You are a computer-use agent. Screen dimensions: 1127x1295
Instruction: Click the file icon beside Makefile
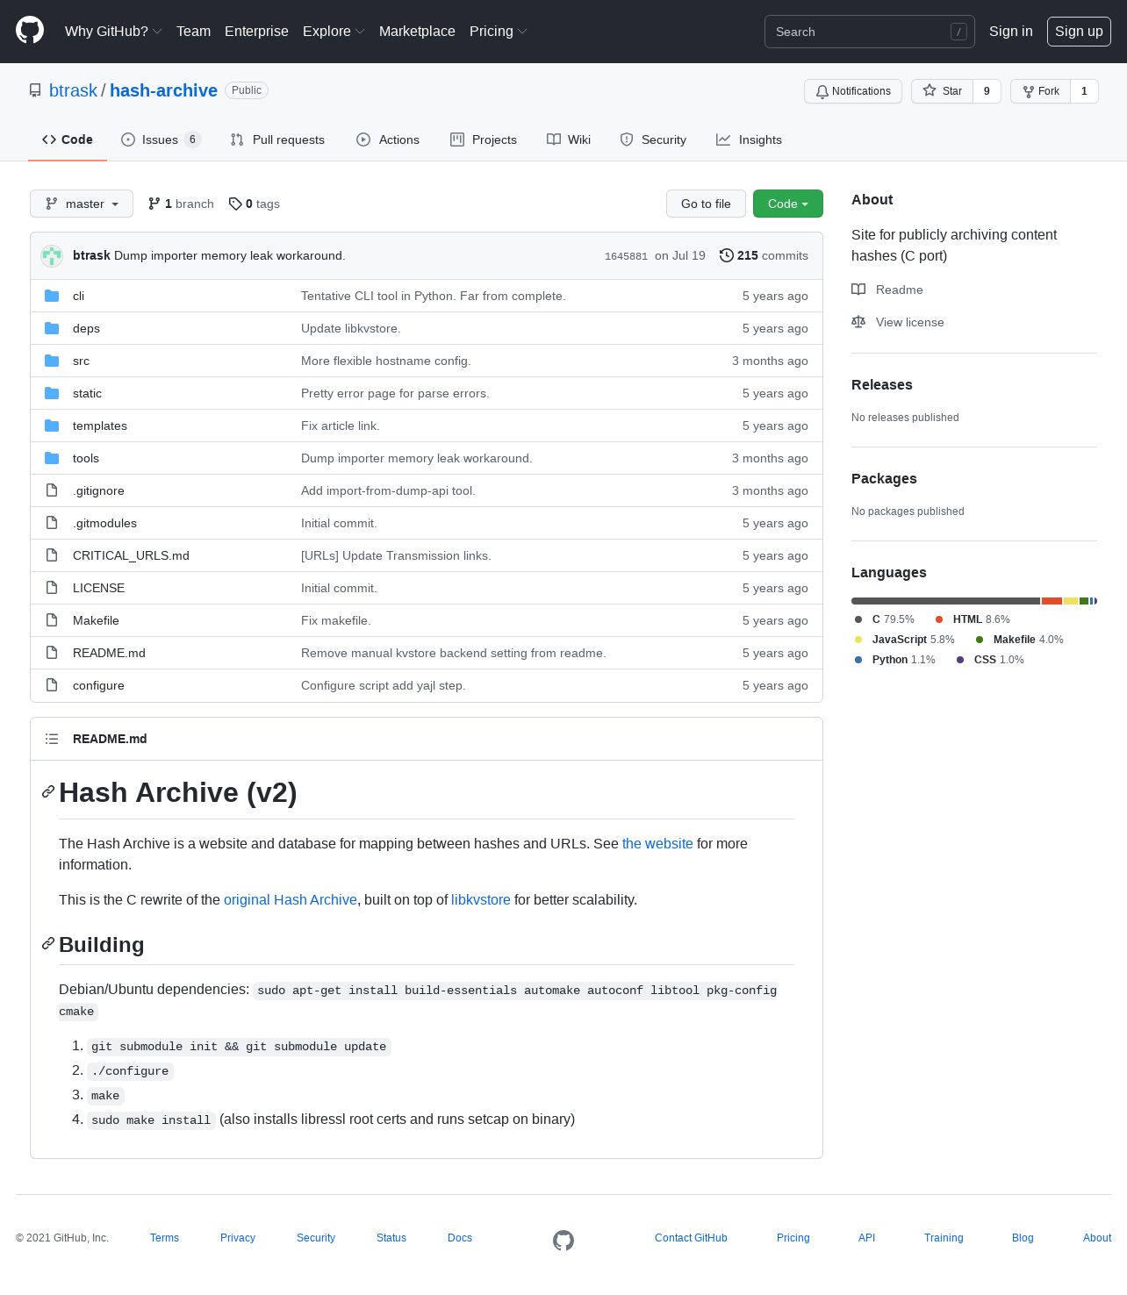(52, 620)
